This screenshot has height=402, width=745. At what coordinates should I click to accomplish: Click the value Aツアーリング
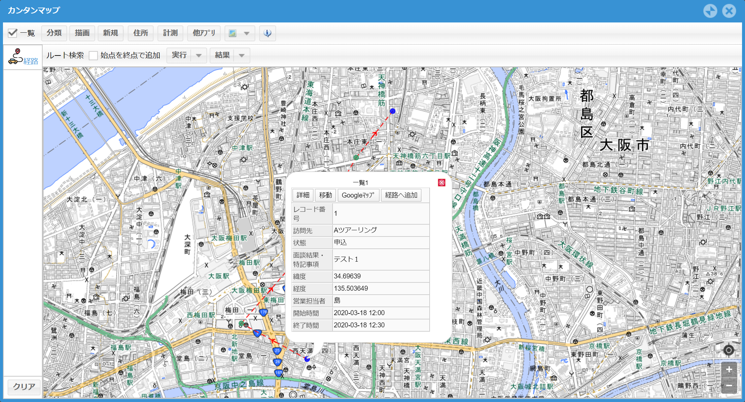[x=355, y=230]
